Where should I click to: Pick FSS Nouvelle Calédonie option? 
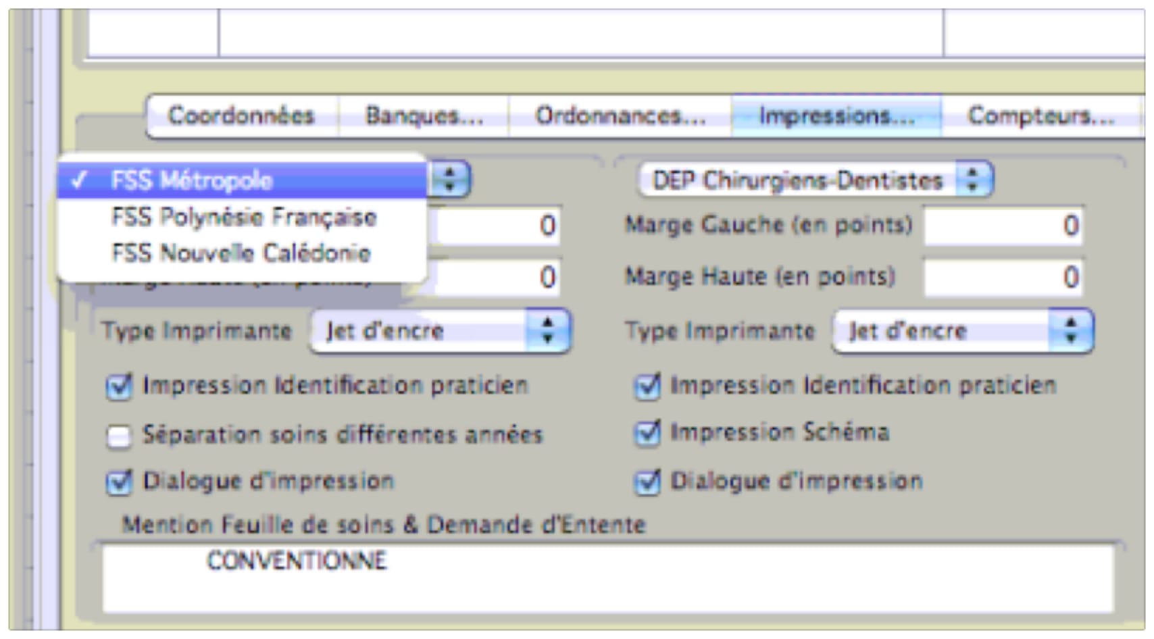click(241, 253)
